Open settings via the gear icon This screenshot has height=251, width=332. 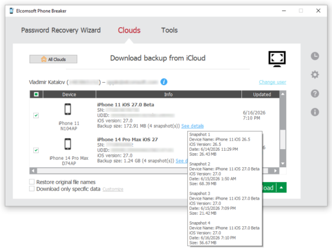coord(315,75)
